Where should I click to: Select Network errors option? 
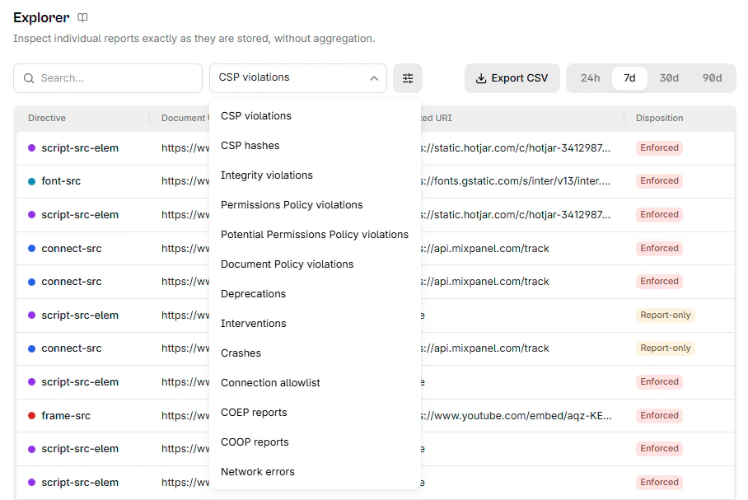(x=315, y=471)
